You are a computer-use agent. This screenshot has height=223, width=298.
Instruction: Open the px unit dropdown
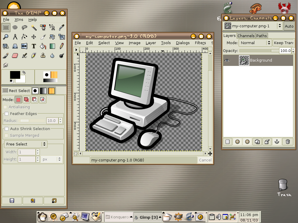click(51, 159)
